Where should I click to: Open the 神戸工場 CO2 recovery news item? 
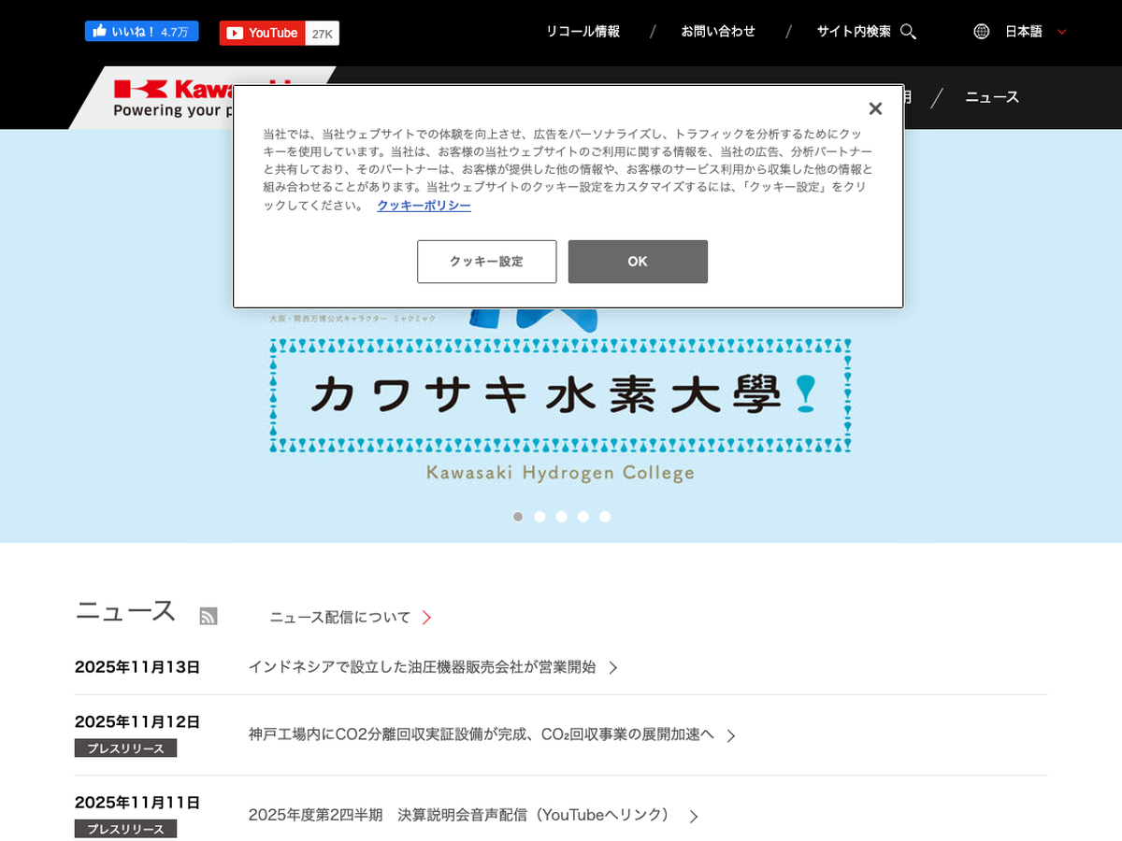481,734
